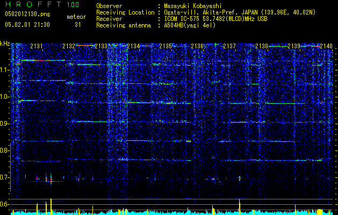Click the 'Receiving antenna' field label
The image size is (338, 215).
pos(124,25)
